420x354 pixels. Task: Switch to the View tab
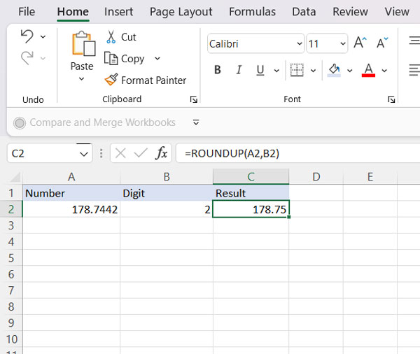click(397, 12)
